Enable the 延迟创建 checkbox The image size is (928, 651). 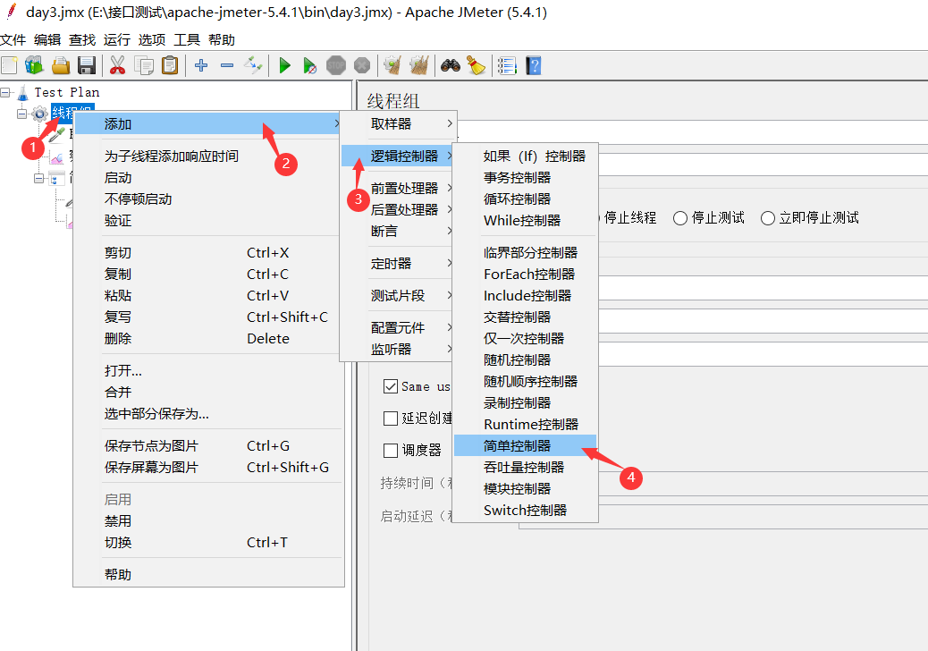391,418
